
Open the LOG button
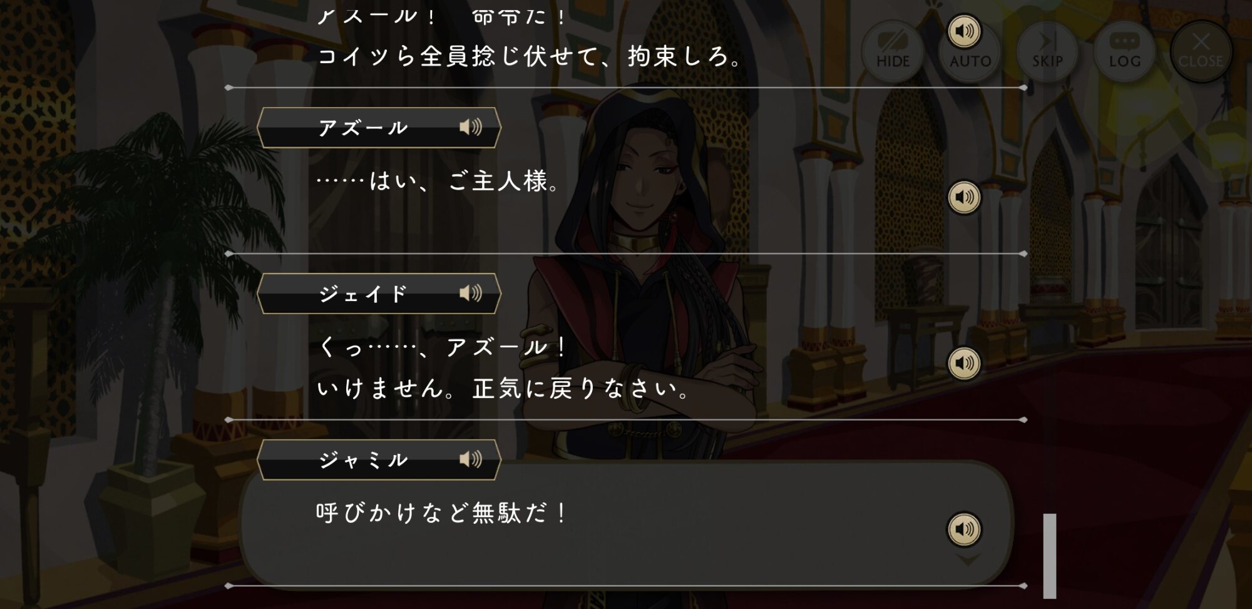tap(1125, 51)
